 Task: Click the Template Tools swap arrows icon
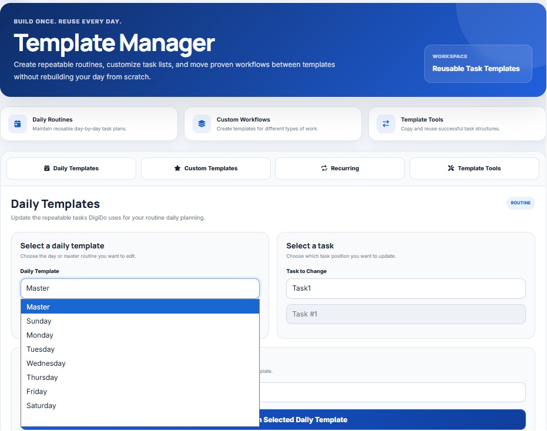coord(386,124)
